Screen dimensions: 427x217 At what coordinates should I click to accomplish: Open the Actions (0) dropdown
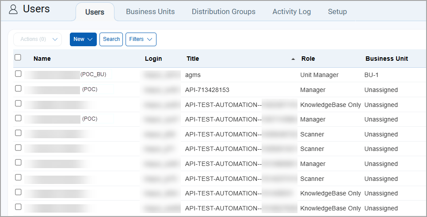pyautogui.click(x=38, y=39)
